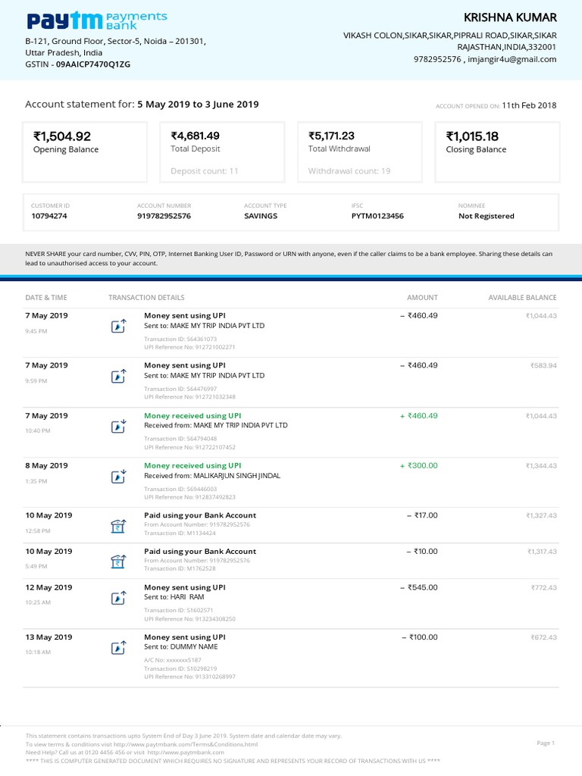
Task: Click the UPI sent icon at 9:45 PM
Action: pos(118,327)
